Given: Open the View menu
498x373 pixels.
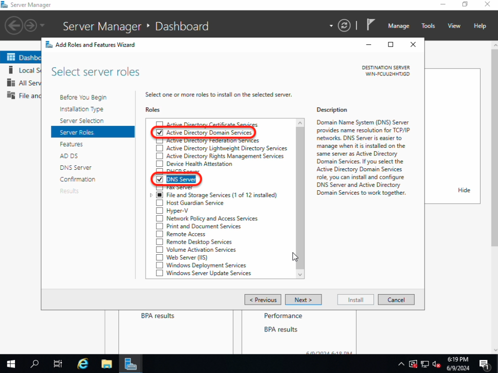Looking at the screenshot, I should click(x=454, y=25).
